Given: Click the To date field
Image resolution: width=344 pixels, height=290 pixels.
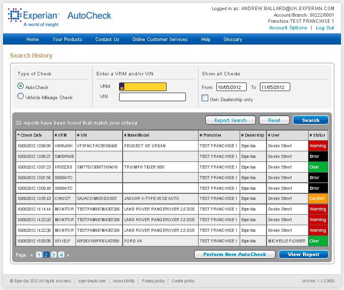Looking at the screenshot, I should click(x=275, y=87).
